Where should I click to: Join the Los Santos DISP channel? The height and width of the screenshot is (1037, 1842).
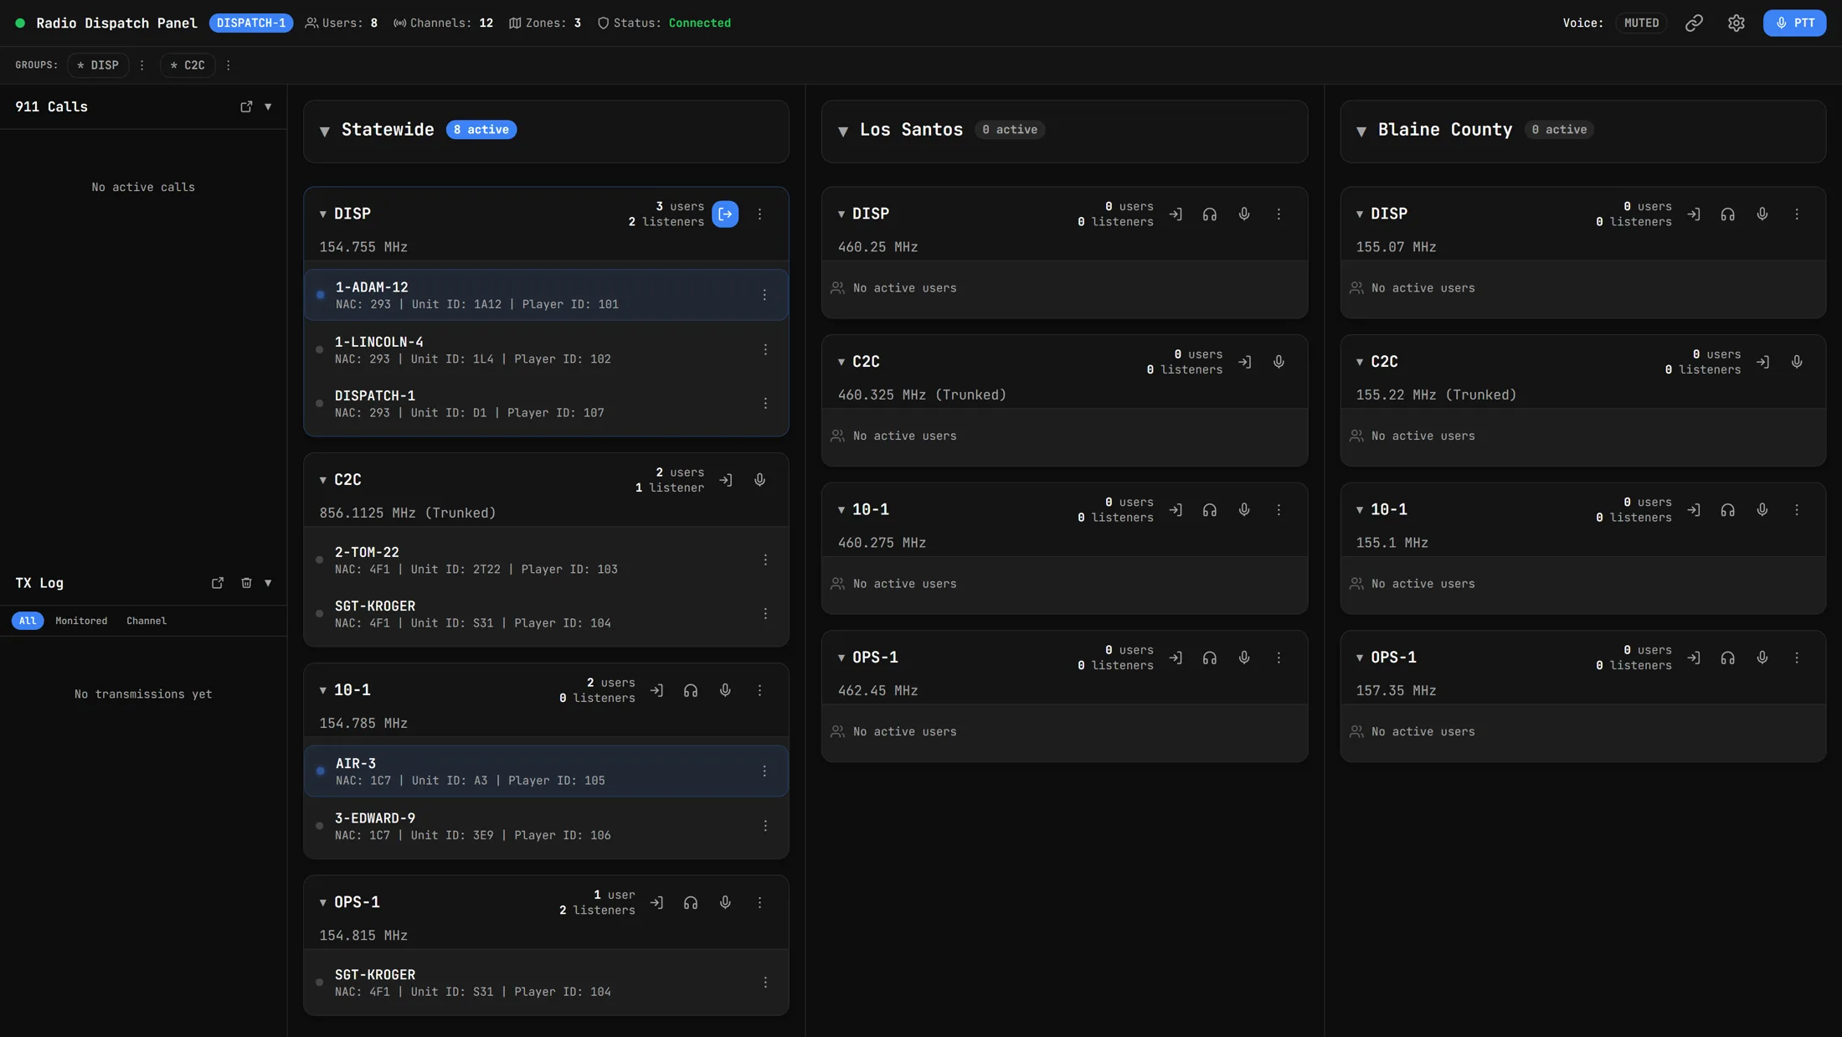1176,214
